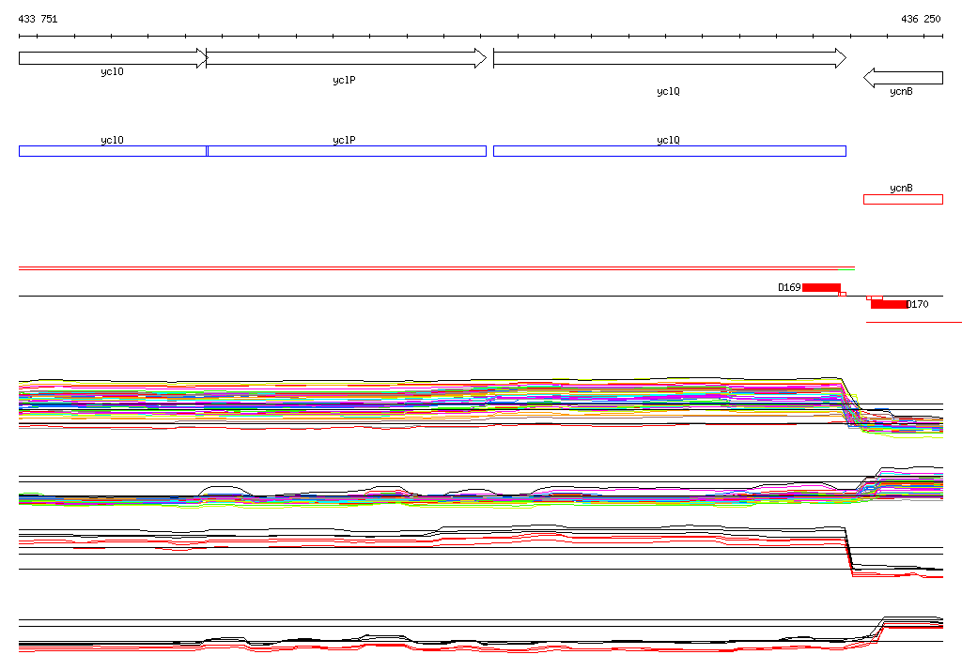Click the yclO label above the blue box

[x=113, y=140]
